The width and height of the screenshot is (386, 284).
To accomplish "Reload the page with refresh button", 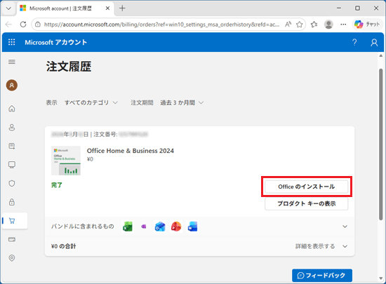I will click(23, 25).
